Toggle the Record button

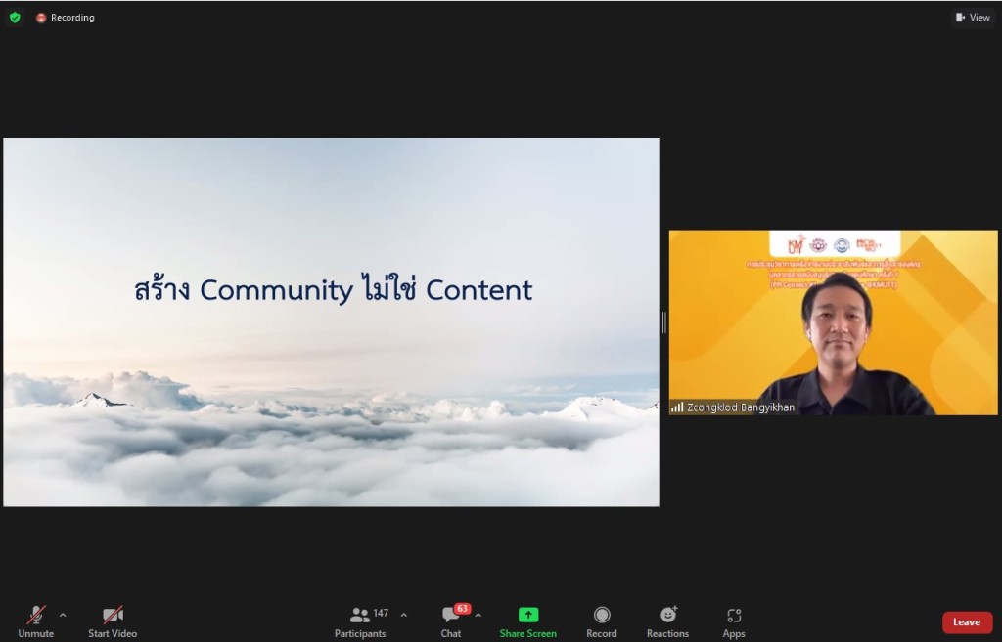[x=602, y=621]
